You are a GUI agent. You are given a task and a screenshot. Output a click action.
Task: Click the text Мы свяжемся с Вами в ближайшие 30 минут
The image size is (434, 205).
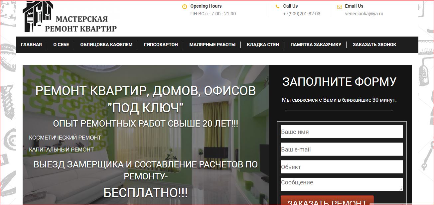(339, 100)
